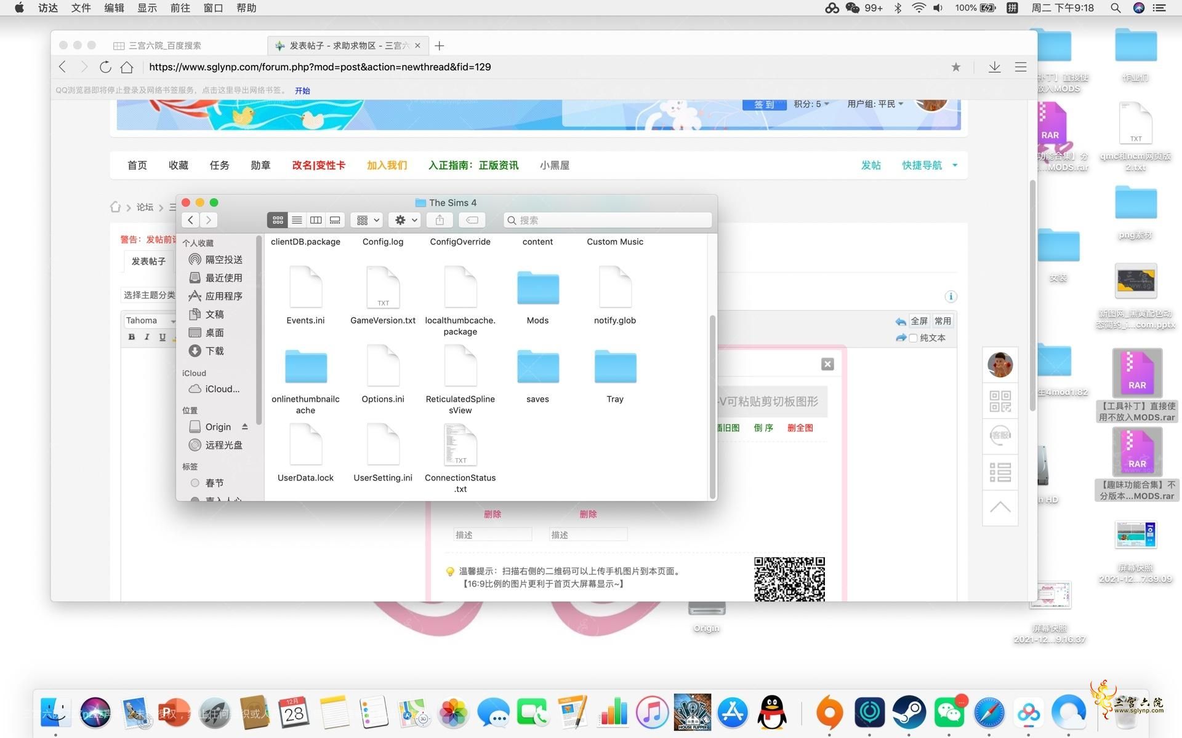Select the ConnectionStatus.txt file
The width and height of the screenshot is (1182, 738).
pyautogui.click(x=460, y=445)
